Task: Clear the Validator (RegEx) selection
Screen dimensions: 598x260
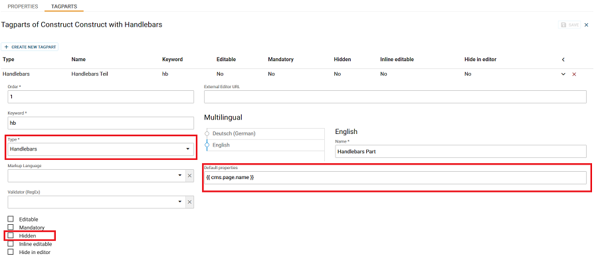Action: coord(189,202)
